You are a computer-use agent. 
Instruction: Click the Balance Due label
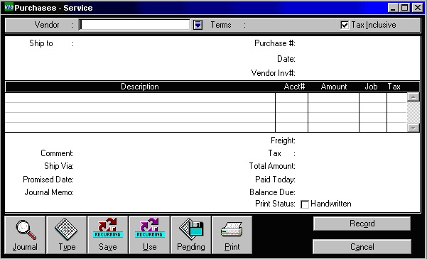[x=272, y=192]
